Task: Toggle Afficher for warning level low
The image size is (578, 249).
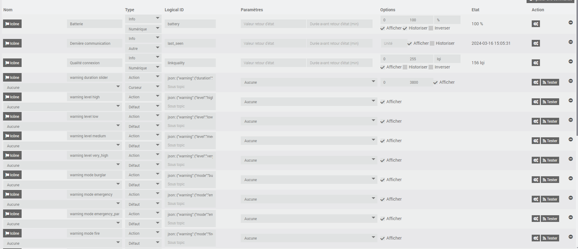Action: tap(383, 121)
